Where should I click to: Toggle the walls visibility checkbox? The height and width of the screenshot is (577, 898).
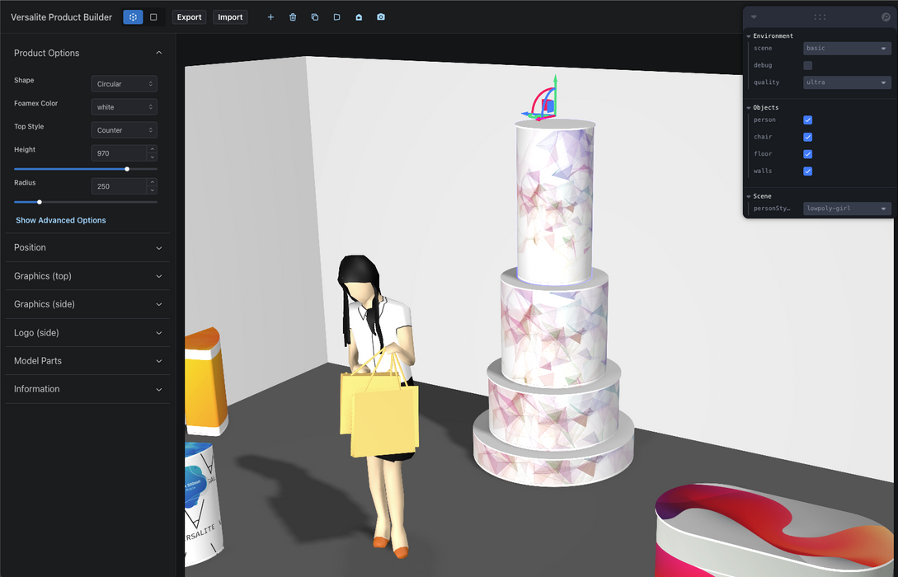[x=807, y=171]
